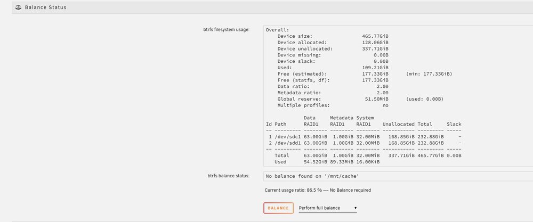This screenshot has height=222, width=533.
Task: Click the Slack column header
Action: [454, 124]
